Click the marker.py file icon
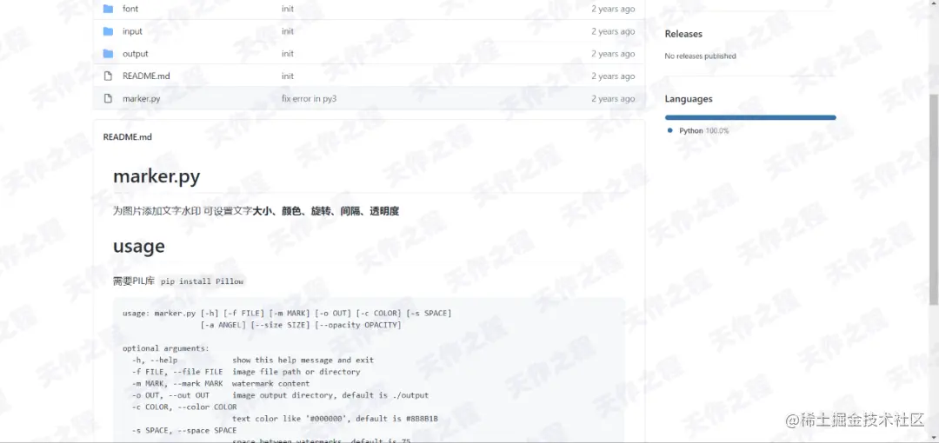 click(108, 98)
